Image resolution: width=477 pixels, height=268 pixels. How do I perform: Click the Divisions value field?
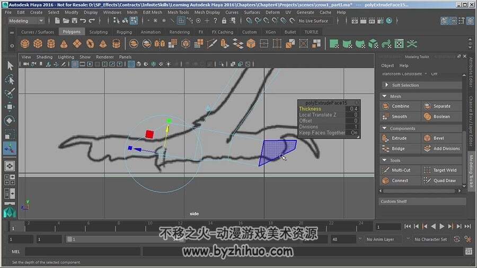pyautogui.click(x=352, y=127)
